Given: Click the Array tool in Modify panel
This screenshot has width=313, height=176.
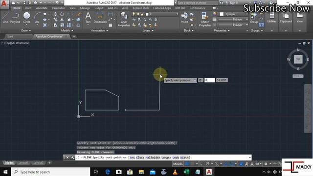Looking at the screenshot, I should [x=68, y=25].
